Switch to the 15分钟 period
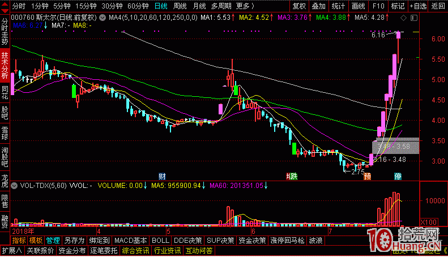Viewport: 448px width, 257px height. pyautogui.click(x=86, y=6)
